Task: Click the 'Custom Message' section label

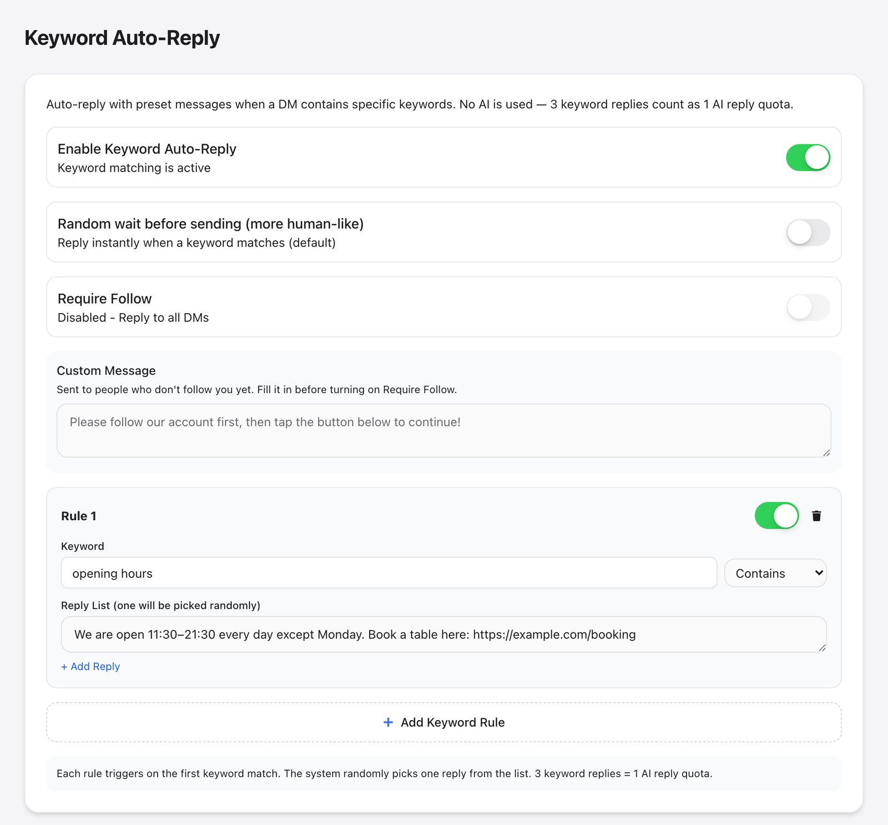Action: coord(106,370)
